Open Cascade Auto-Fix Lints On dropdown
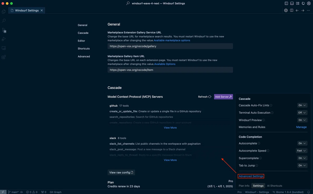This screenshot has width=313, height=194. coord(302,105)
